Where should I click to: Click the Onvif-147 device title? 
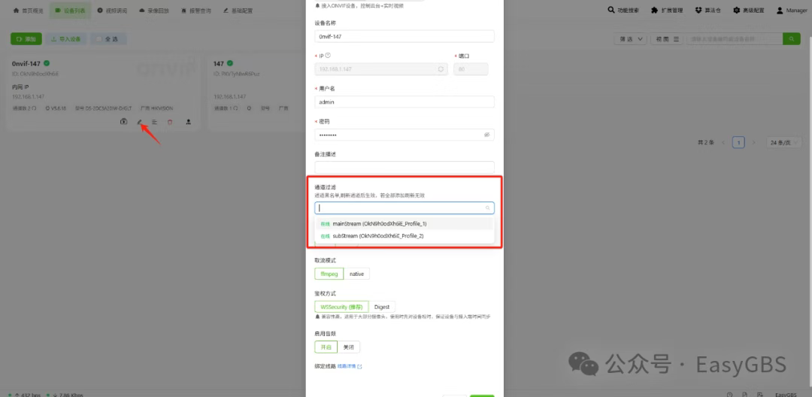coord(26,63)
